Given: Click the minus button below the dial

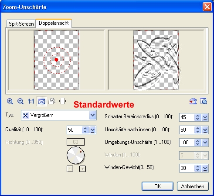Looking at the screenshot, I should pyautogui.click(x=70, y=169).
